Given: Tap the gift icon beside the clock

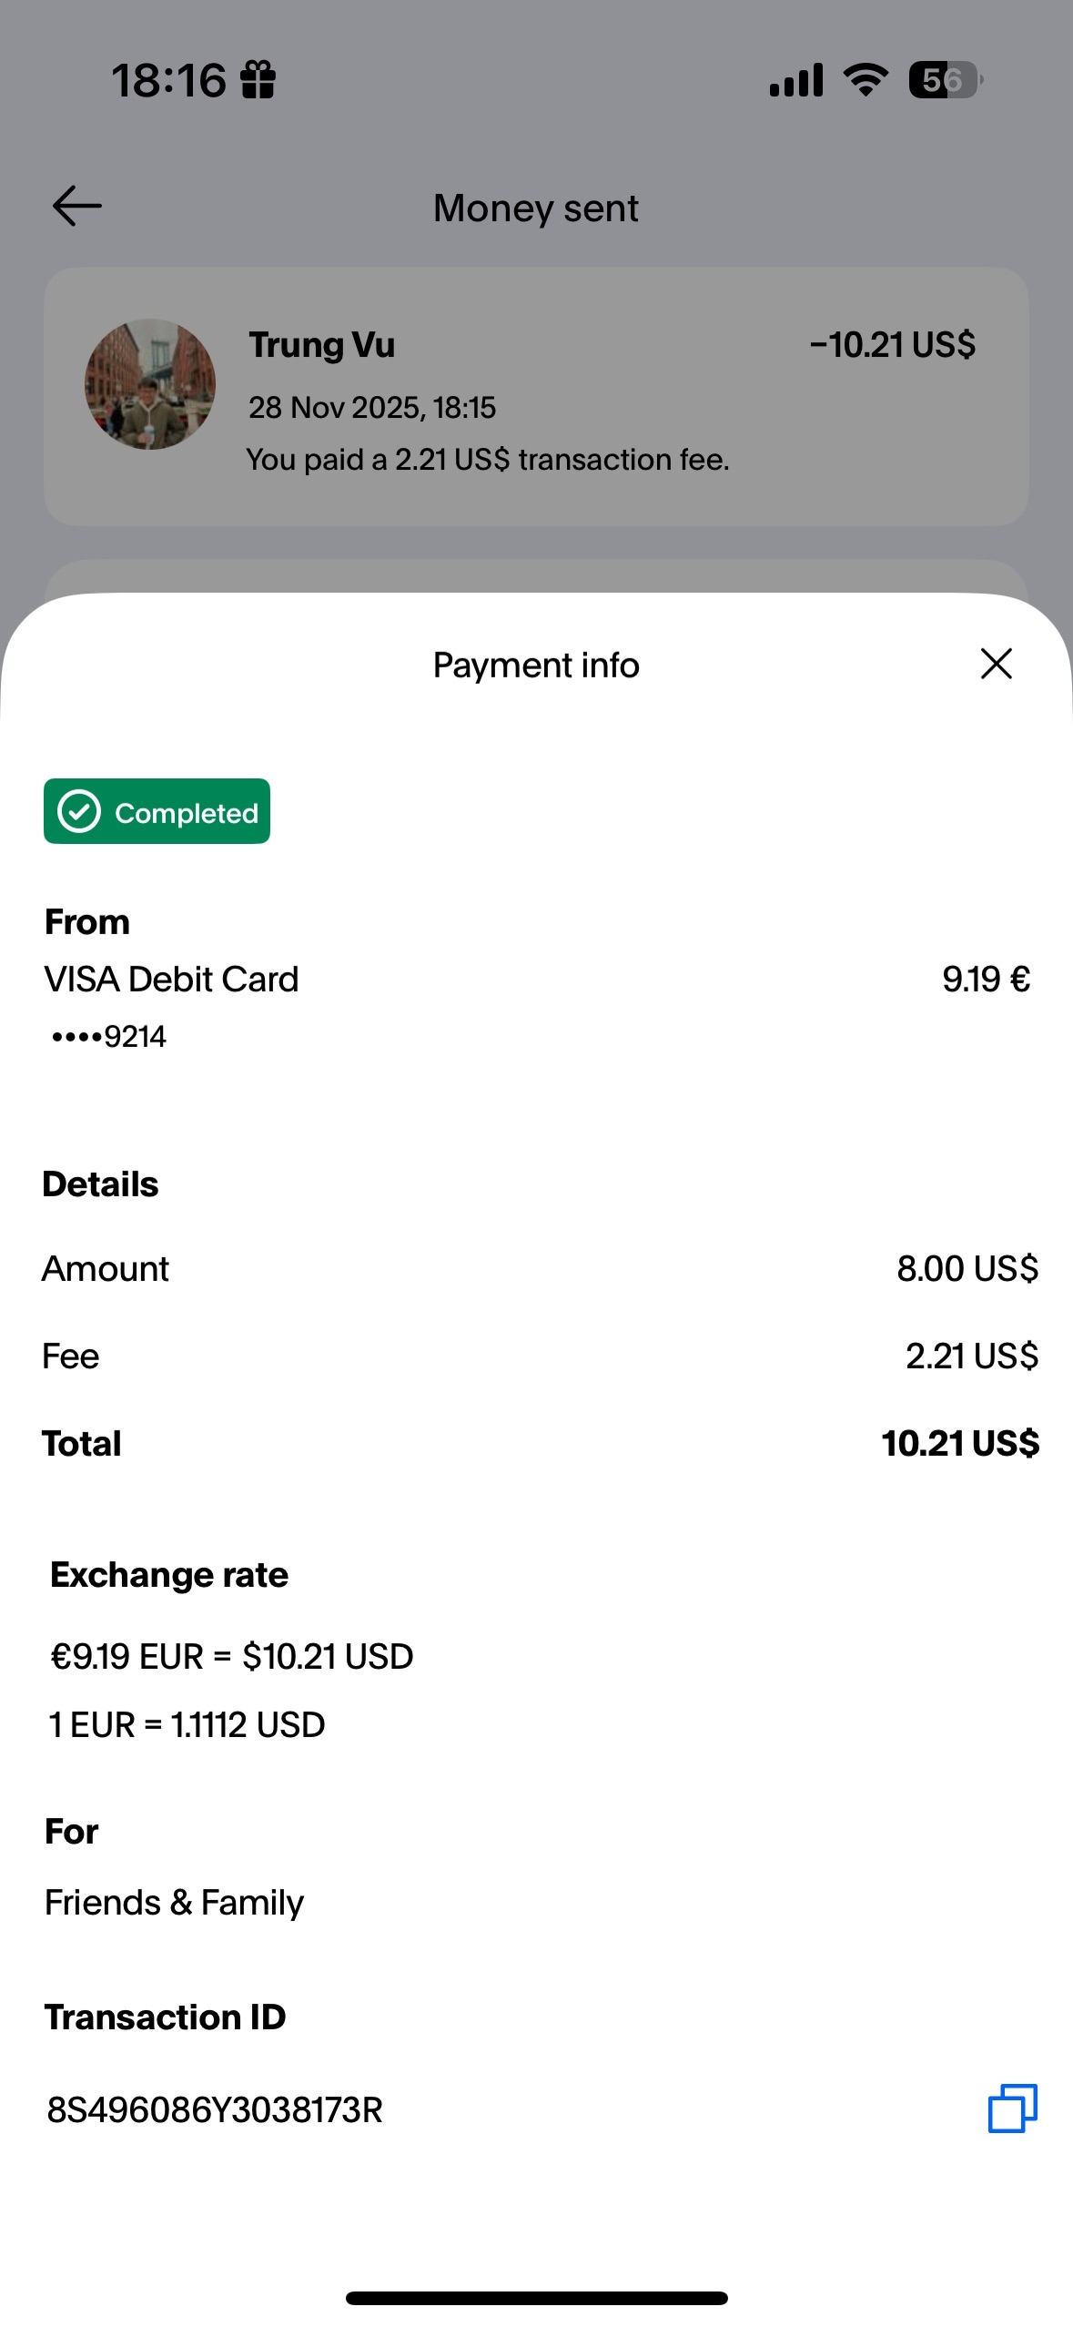Looking at the screenshot, I should (x=258, y=80).
